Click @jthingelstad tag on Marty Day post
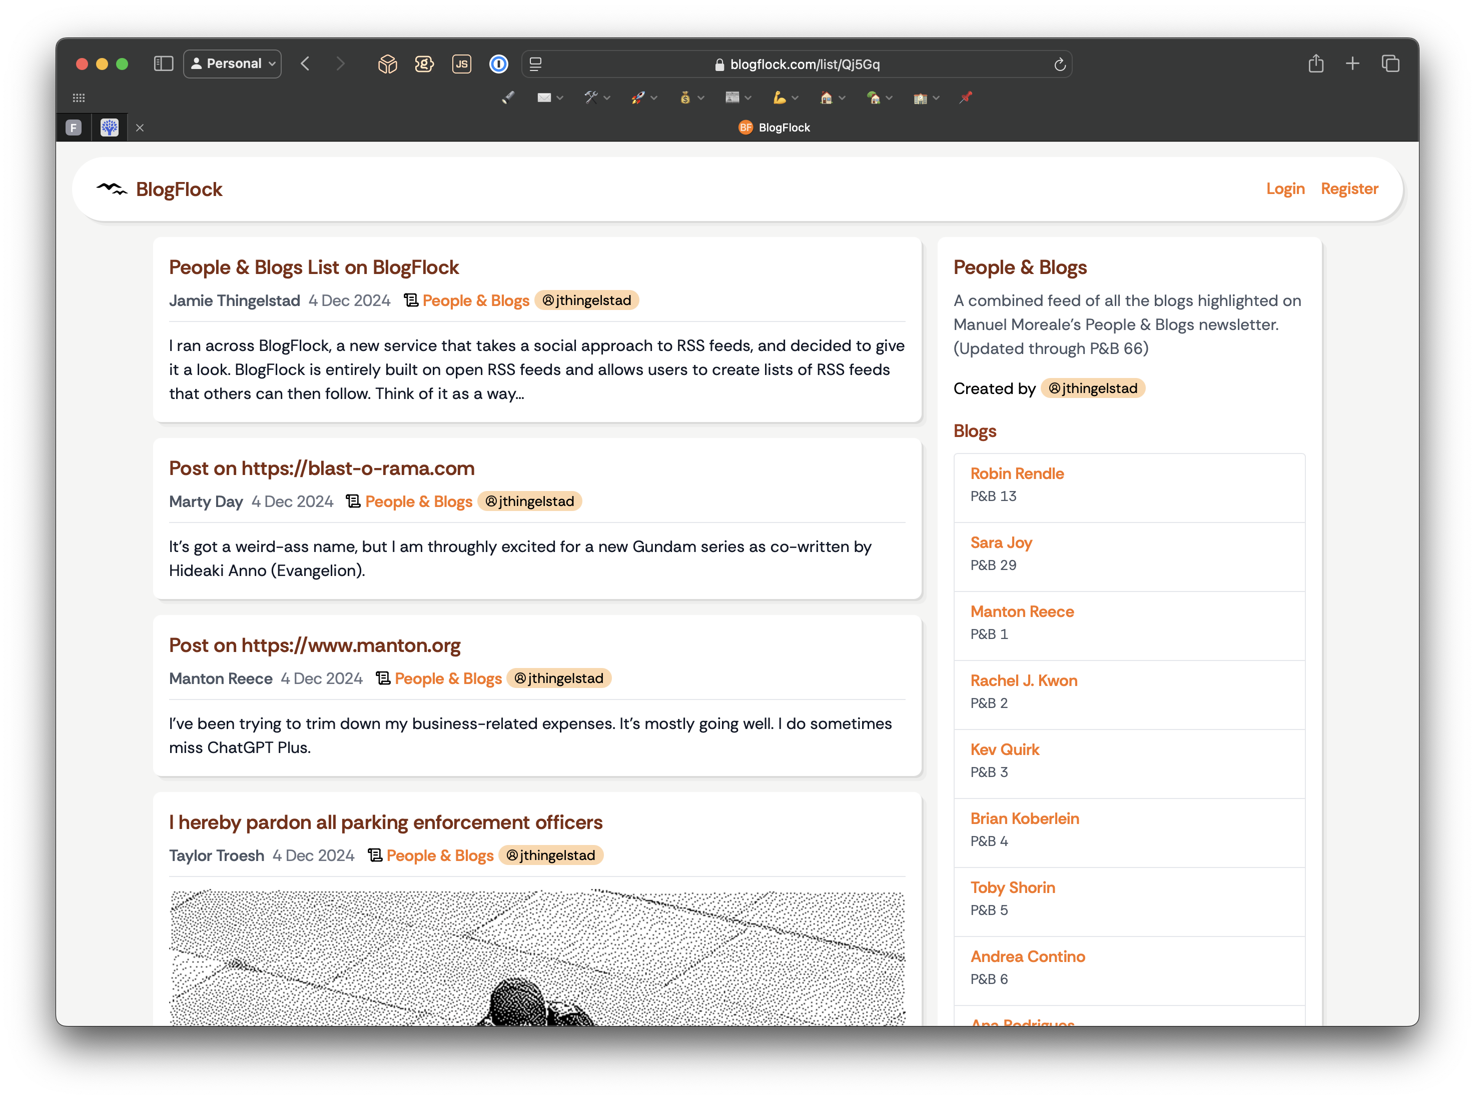Screen dimensions: 1475x1100 (x=529, y=501)
